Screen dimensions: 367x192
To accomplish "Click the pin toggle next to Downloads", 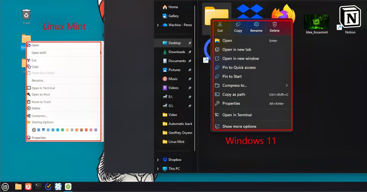I will 190,52.
